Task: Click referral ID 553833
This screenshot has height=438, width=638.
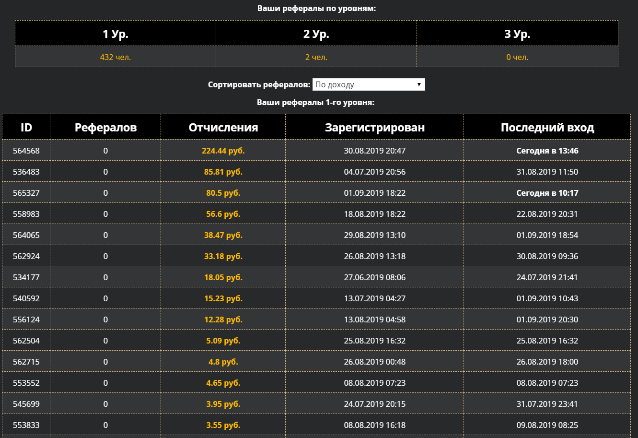Action: pyautogui.click(x=26, y=425)
